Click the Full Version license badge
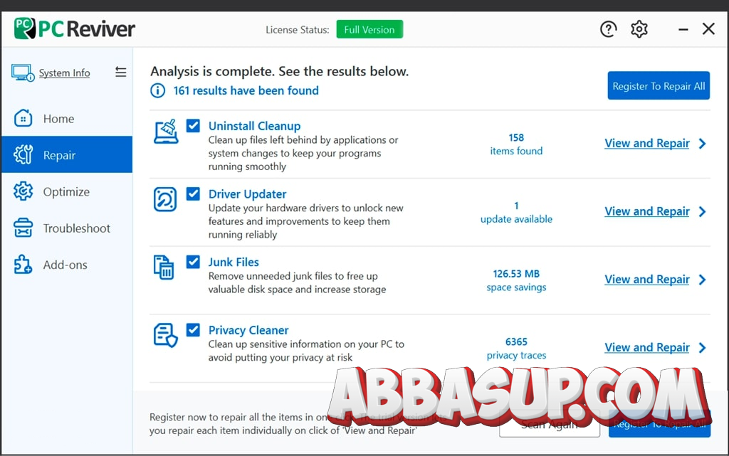729x456 pixels. pyautogui.click(x=369, y=29)
